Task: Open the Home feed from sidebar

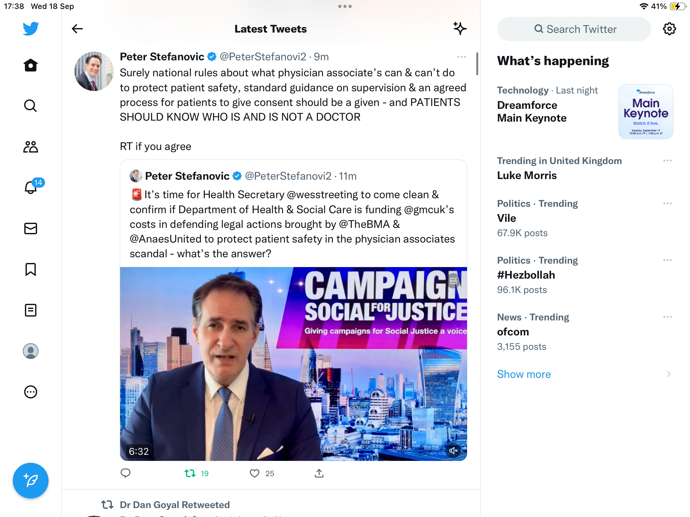Action: [31, 65]
